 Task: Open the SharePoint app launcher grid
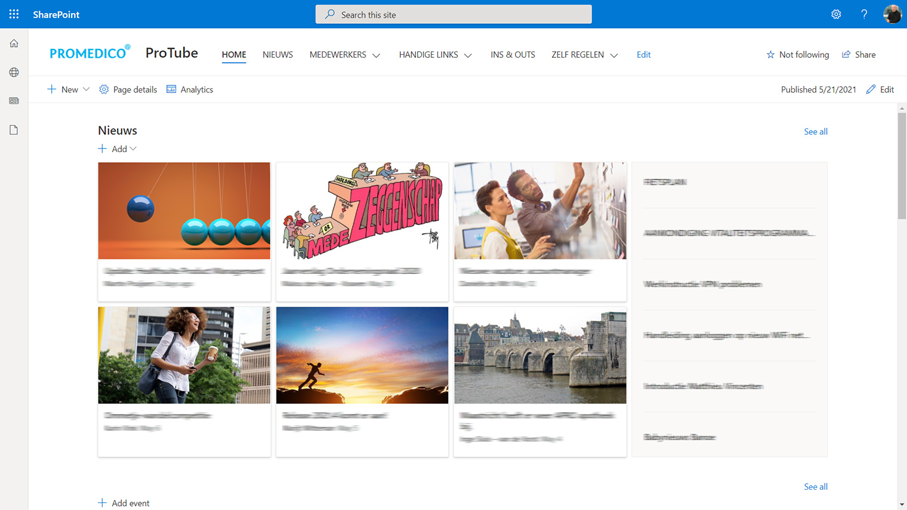tap(14, 14)
